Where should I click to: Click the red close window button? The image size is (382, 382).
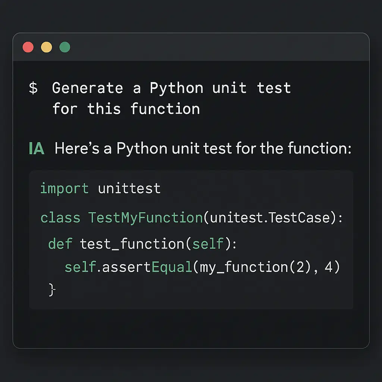pos(28,47)
